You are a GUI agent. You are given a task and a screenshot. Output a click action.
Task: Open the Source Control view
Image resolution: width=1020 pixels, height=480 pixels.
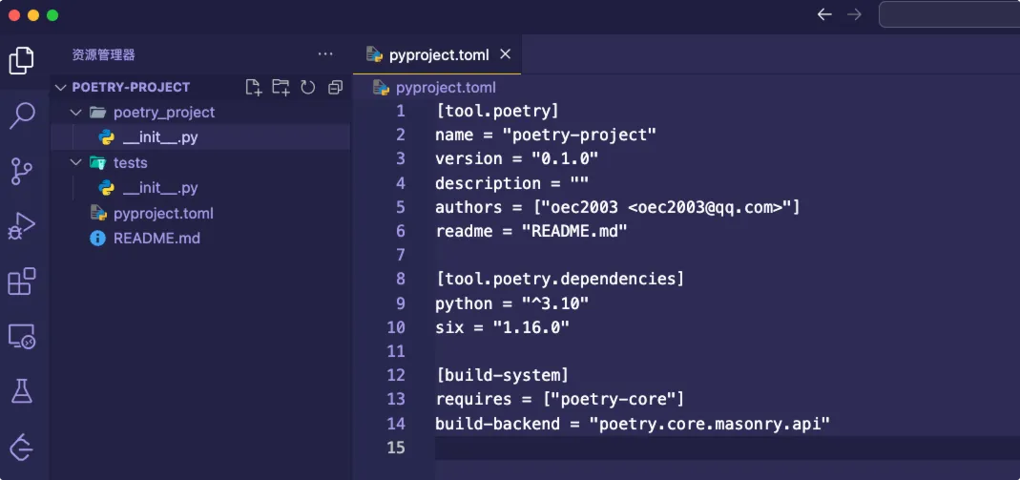click(22, 172)
